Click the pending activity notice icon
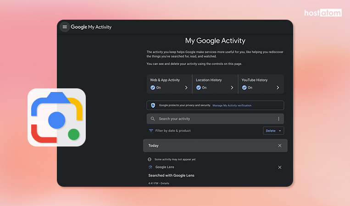The height and width of the screenshot is (206, 350). (x=150, y=159)
